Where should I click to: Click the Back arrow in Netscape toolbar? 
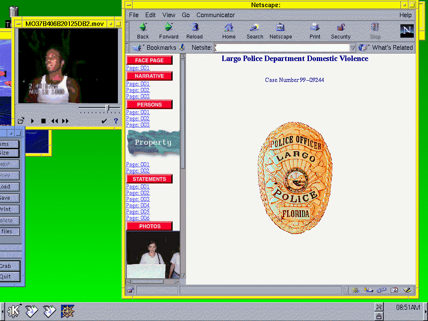click(x=143, y=28)
